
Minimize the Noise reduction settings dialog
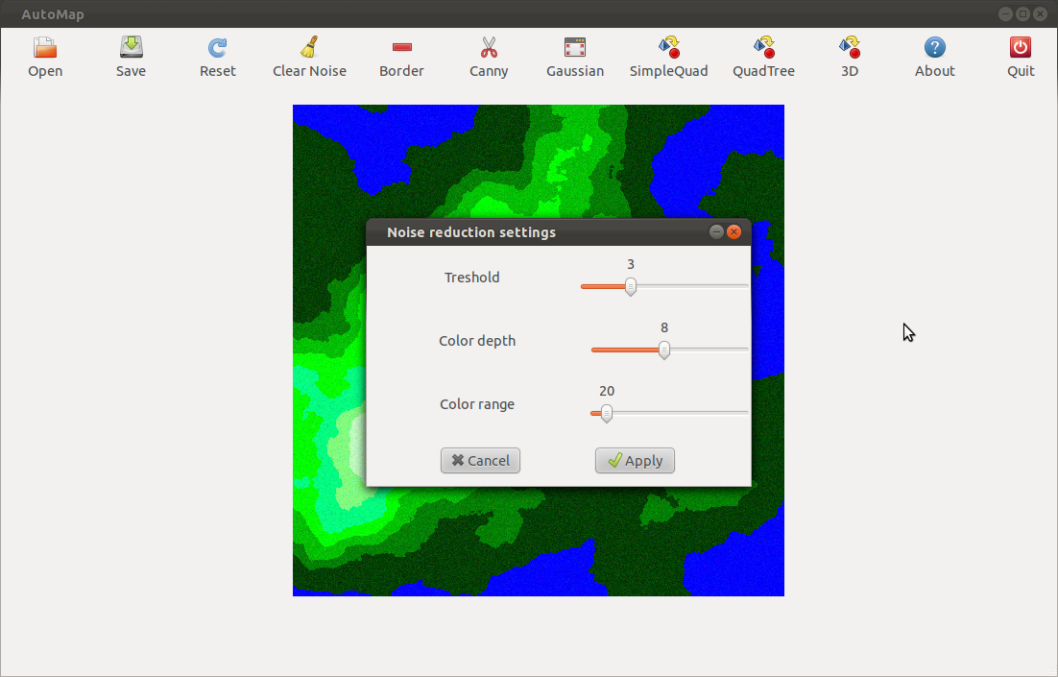pos(716,232)
